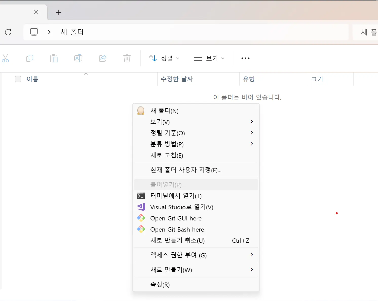Screen dimensions: 378x301
Task: Click the 터미널에서 열기 terminal icon
Action: [141, 196]
